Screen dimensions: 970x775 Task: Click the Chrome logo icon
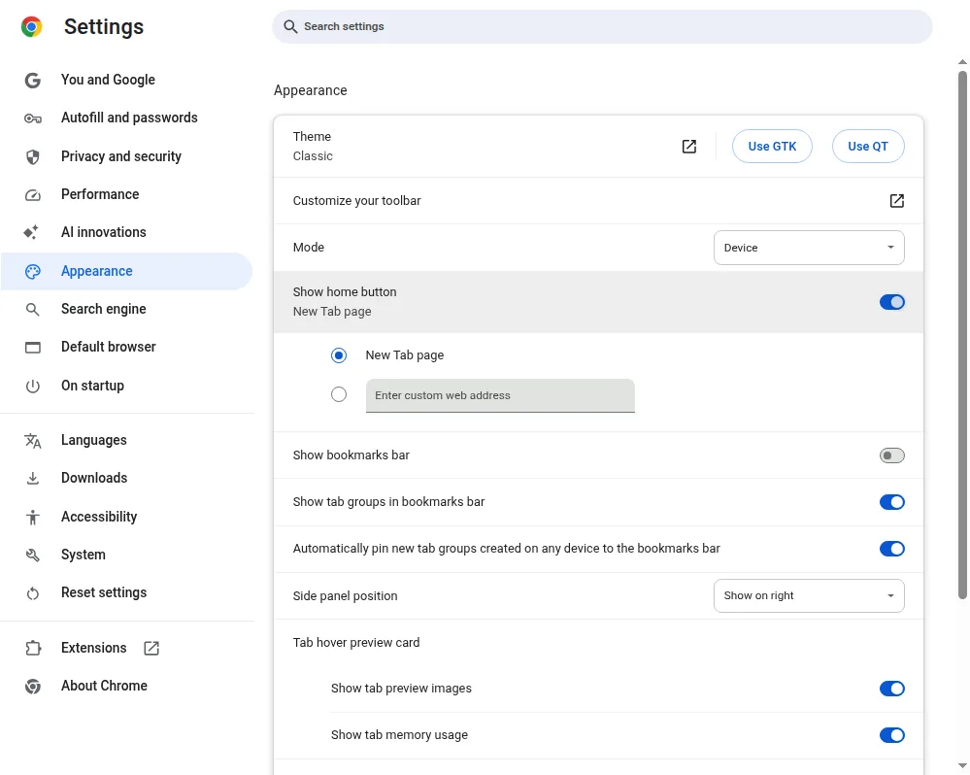[31, 26]
